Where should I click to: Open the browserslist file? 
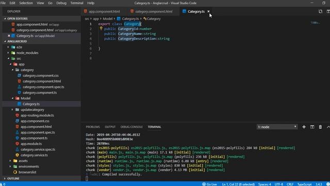(x=27, y=172)
